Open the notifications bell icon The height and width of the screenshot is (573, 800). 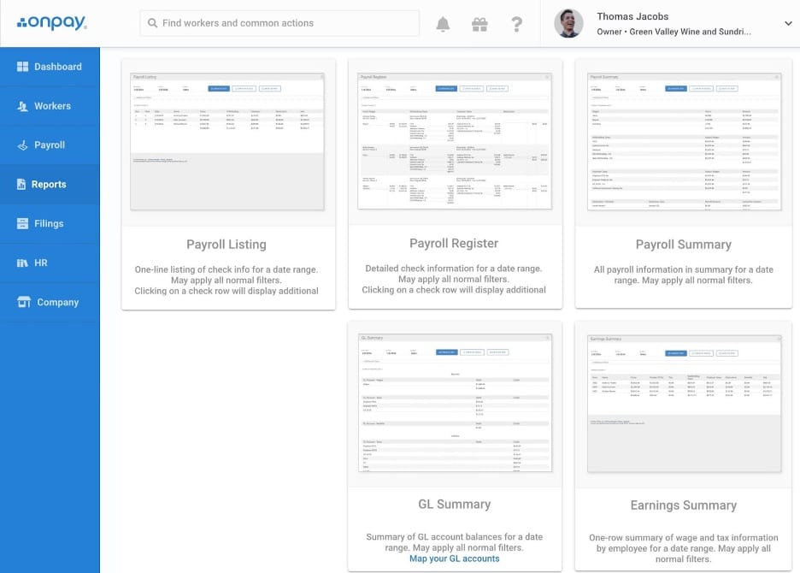coord(444,23)
